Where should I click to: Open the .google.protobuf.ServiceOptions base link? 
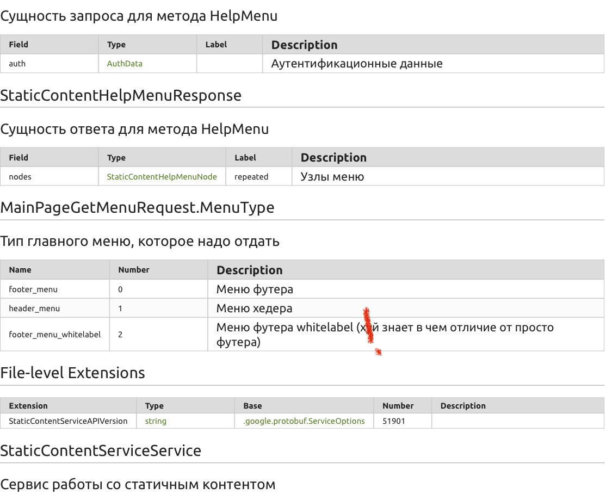pyautogui.click(x=304, y=421)
